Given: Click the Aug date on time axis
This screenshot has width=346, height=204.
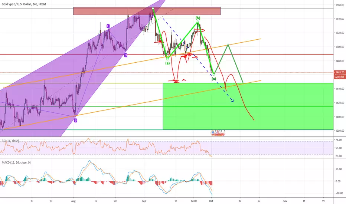Looking at the screenshot, I should [x=74, y=201].
